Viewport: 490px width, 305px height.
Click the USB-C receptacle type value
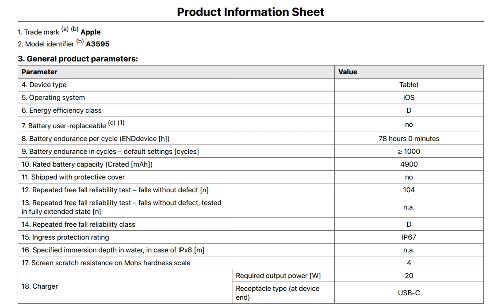click(x=409, y=293)
